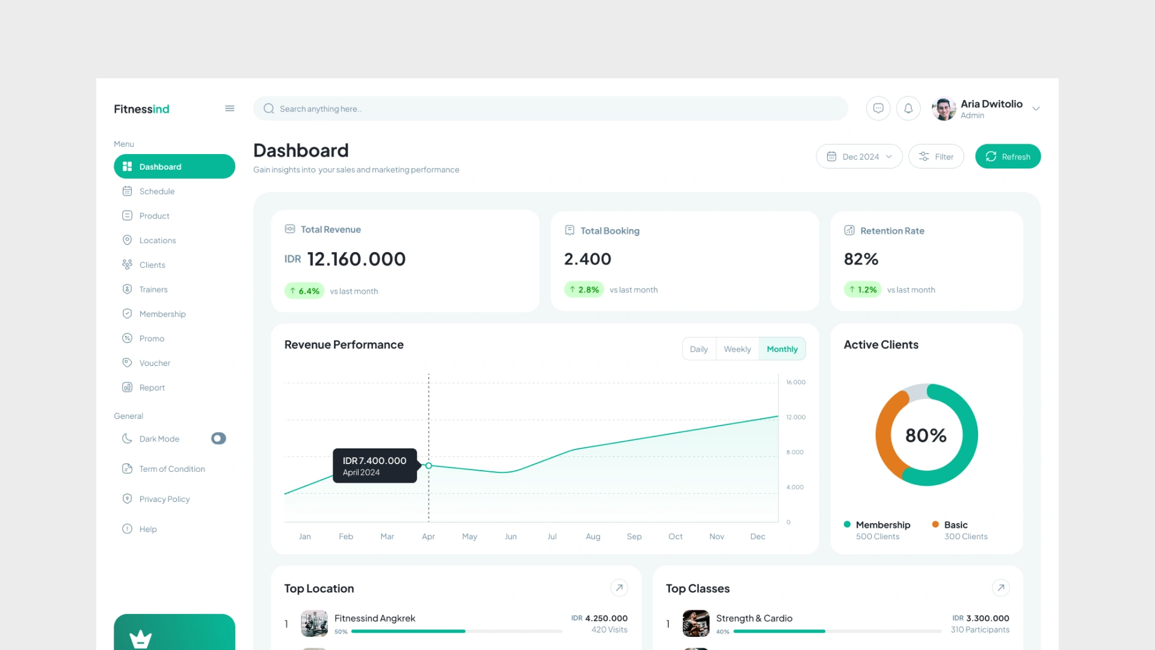
Task: Click the Dashboard grid icon
Action: click(127, 166)
